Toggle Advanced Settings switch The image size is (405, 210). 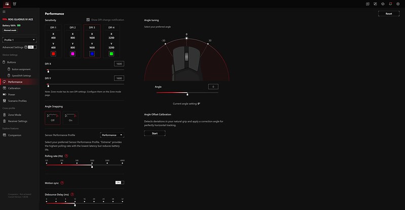[32, 47]
